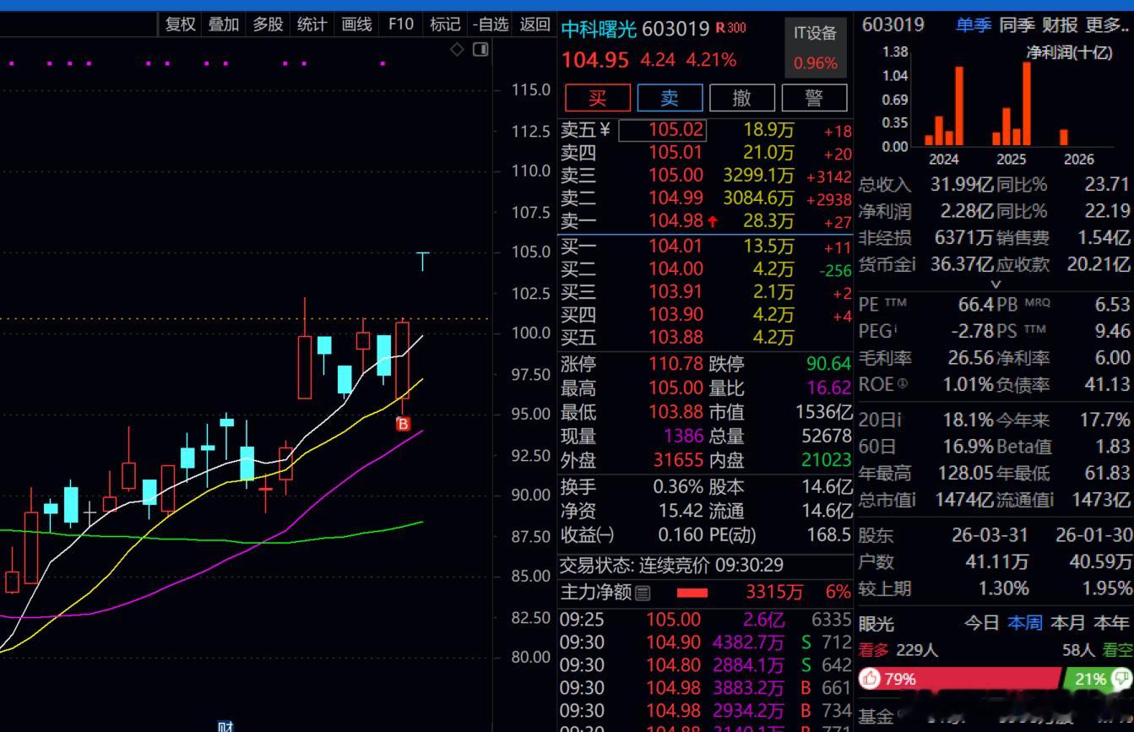1134x732 pixels.
Task: Toggle the side panel layout icon
Action: point(480,50)
